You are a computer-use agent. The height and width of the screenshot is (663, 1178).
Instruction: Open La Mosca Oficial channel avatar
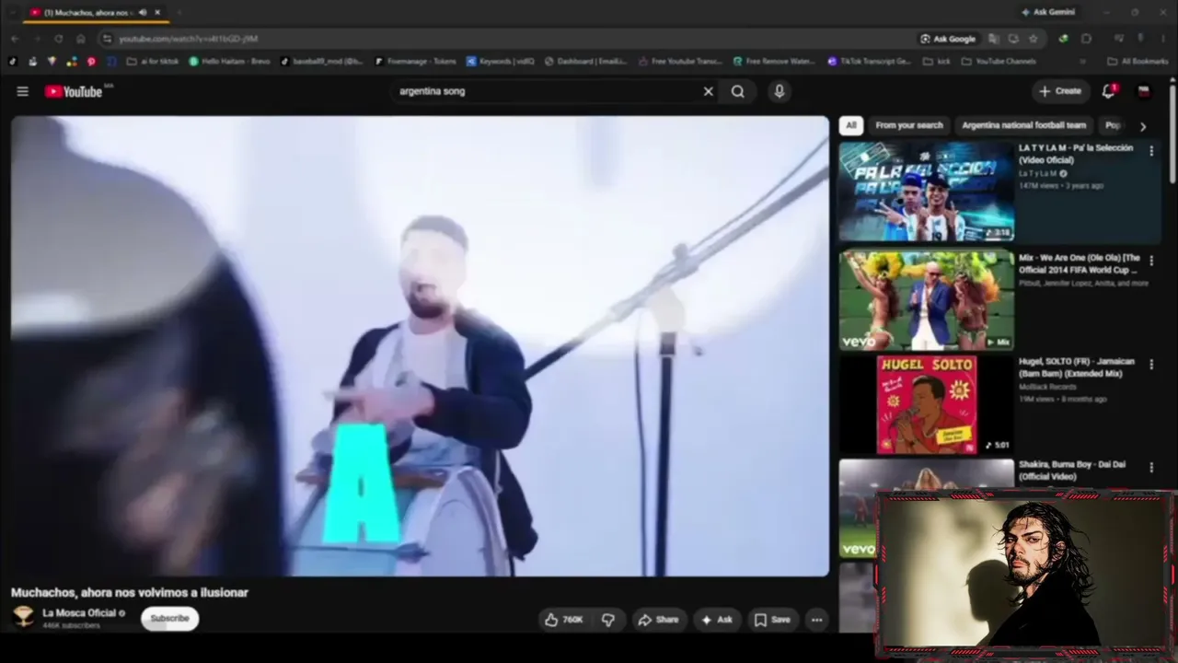click(x=24, y=616)
